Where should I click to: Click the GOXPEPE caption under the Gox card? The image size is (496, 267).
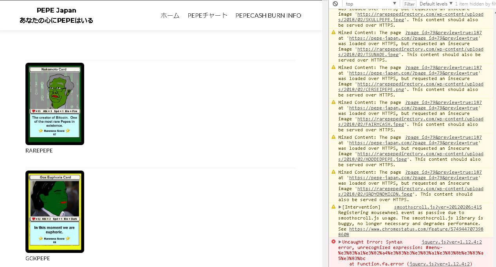(38, 258)
